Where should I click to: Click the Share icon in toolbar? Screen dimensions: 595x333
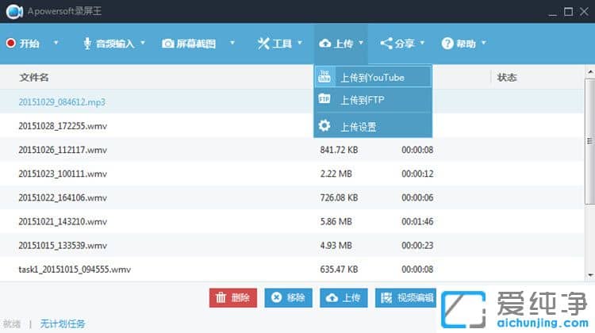coord(386,44)
